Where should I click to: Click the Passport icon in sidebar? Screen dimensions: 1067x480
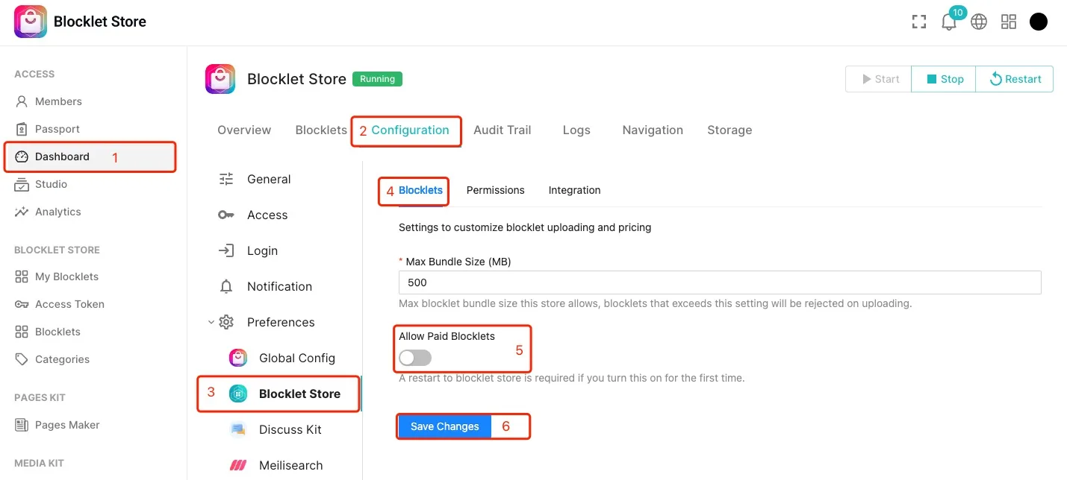pyautogui.click(x=22, y=129)
